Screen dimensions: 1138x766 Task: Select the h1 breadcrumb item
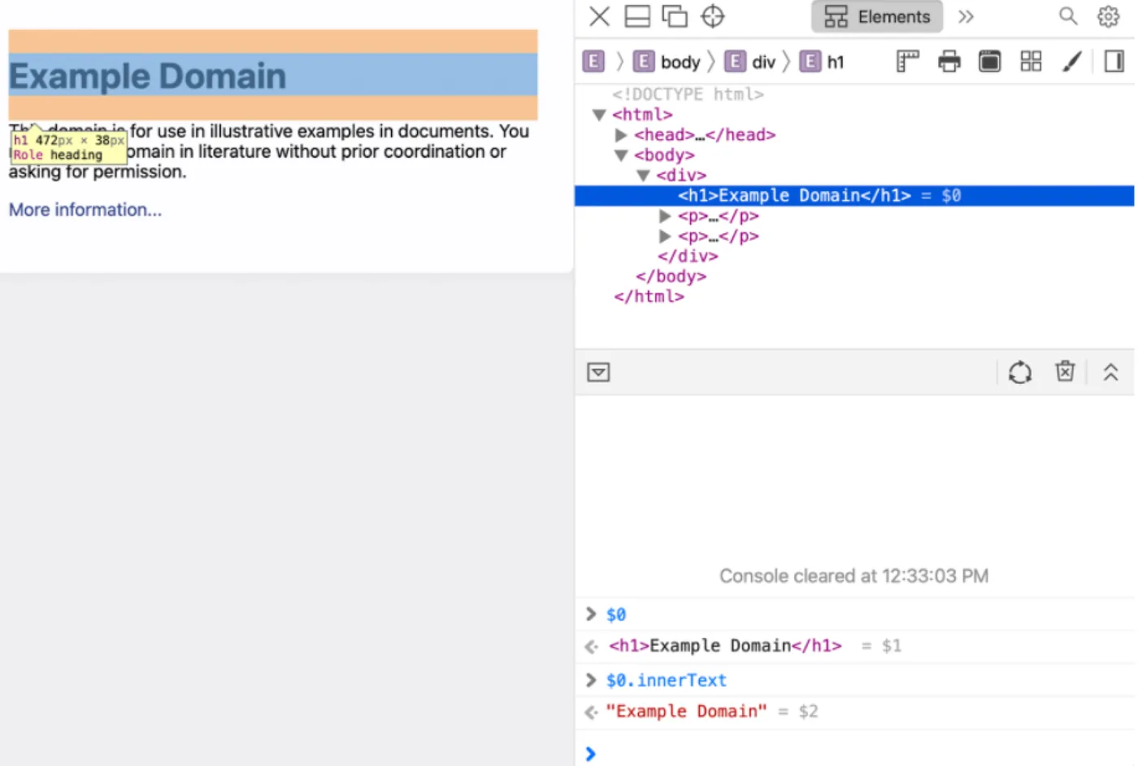point(823,62)
